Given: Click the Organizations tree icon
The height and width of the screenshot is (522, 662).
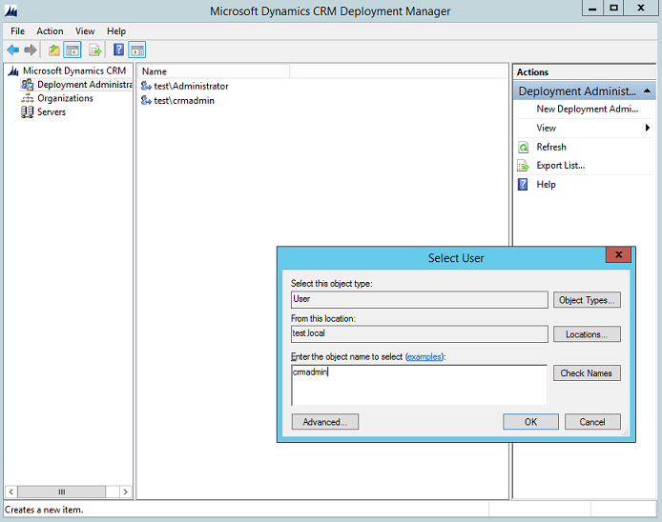Looking at the screenshot, I should [x=28, y=98].
